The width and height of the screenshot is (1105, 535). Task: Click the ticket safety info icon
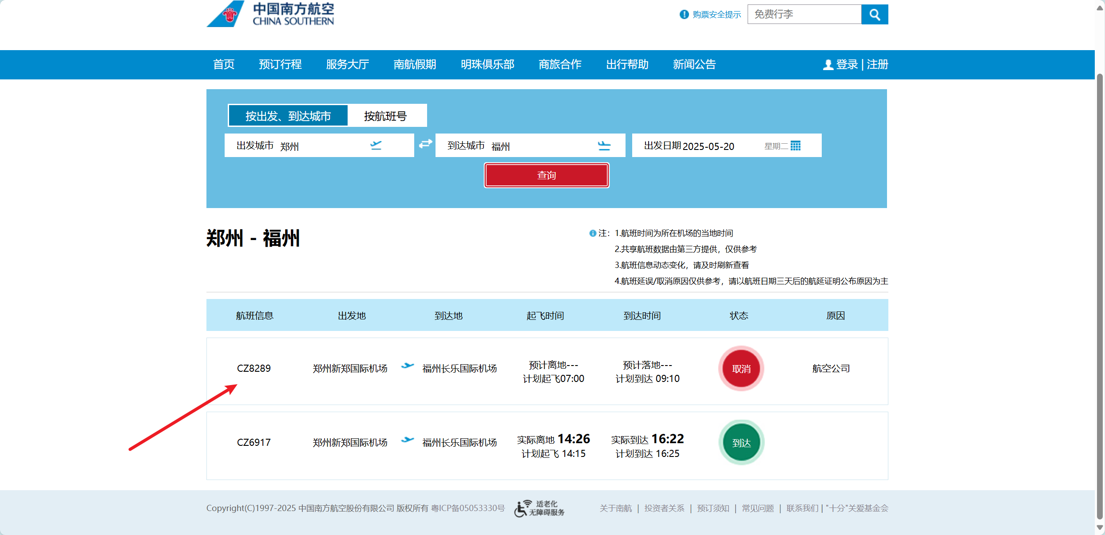click(x=684, y=15)
